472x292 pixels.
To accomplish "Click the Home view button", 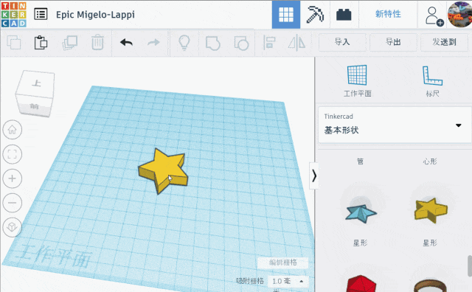I will coord(13,130).
